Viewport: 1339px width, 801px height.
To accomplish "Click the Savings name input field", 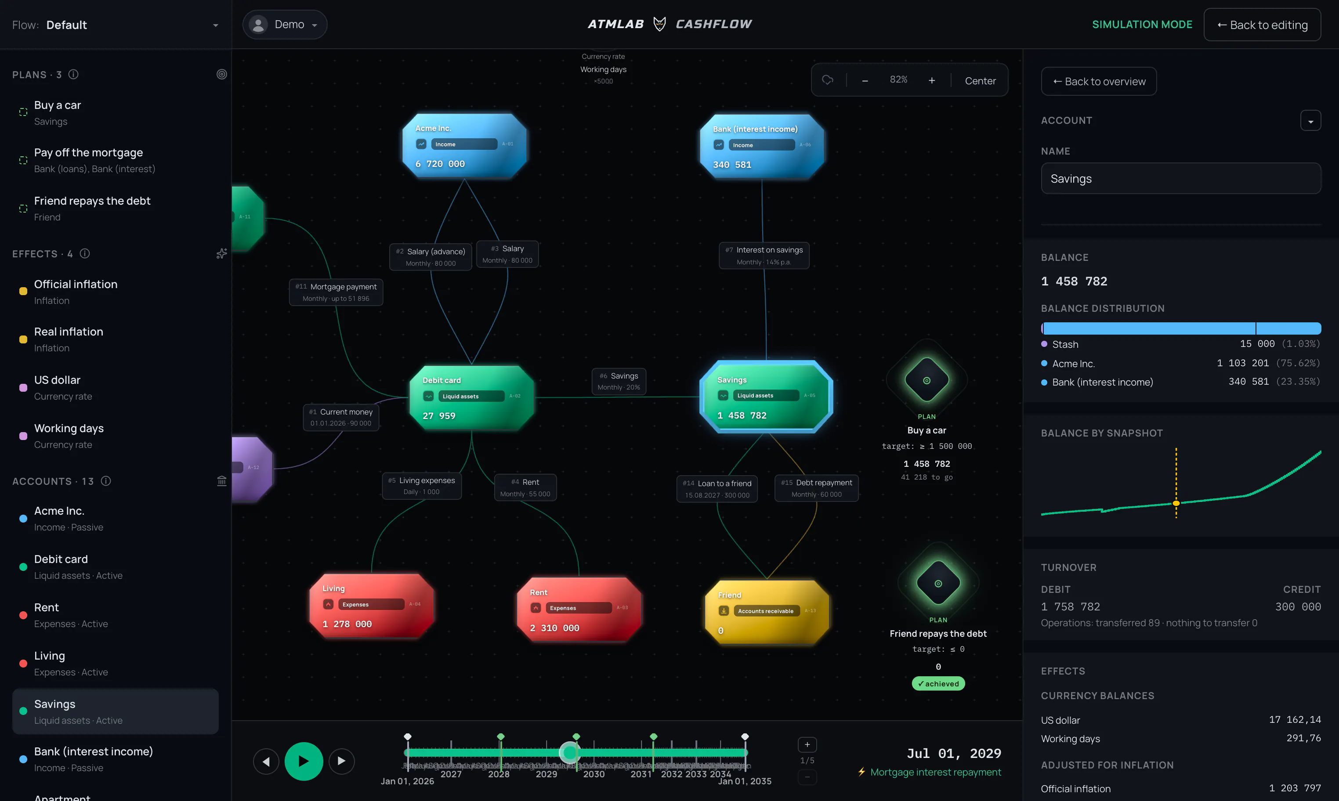I will pyautogui.click(x=1181, y=179).
